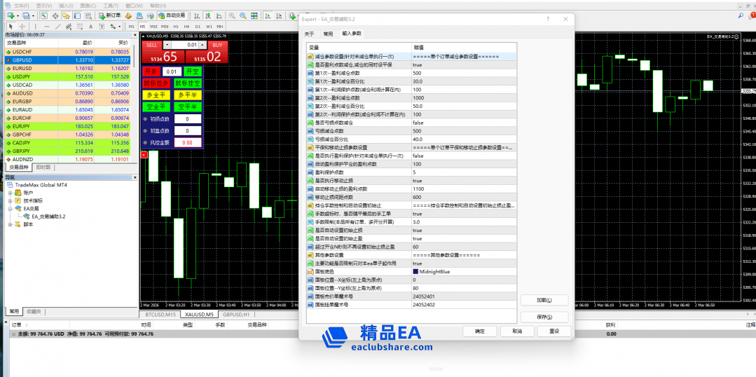Expand the 账户 node in navigator
Image resolution: width=756 pixels, height=377 pixels.
10,192
